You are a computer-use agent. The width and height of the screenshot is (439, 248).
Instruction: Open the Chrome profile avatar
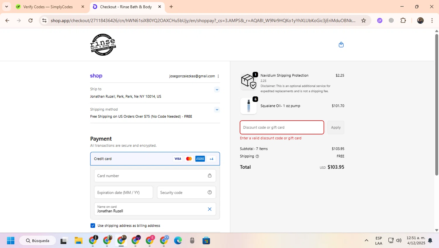(x=420, y=20)
